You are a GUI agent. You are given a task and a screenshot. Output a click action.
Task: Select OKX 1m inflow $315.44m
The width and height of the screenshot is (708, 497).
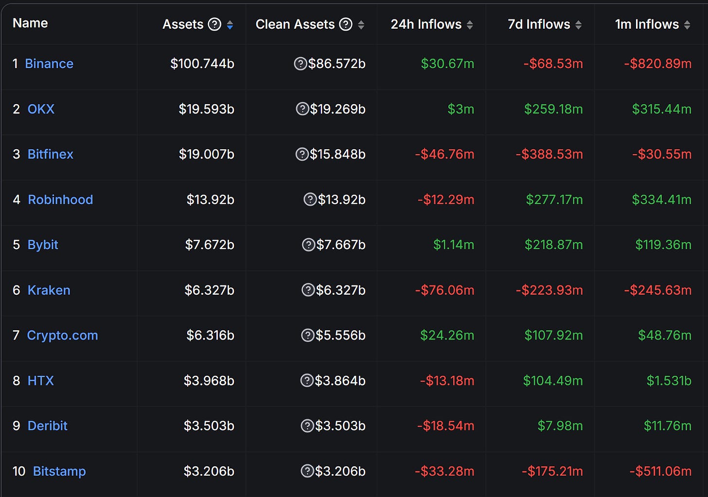662,109
